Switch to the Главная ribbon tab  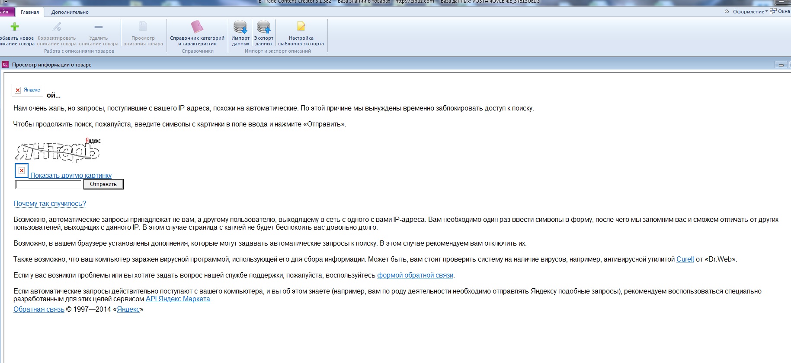30,12
